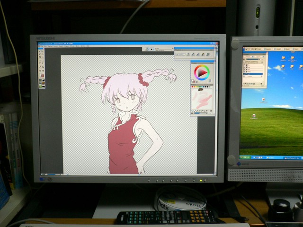The image size is (303, 227).
Task: Select the Text tool in the toolbox
Action: tap(40, 63)
